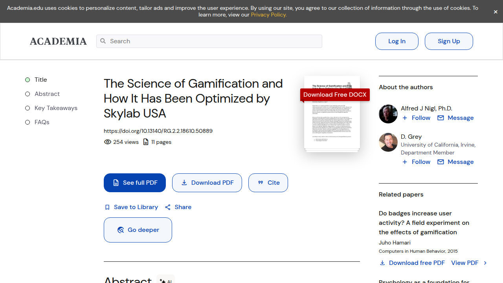Click the search magnifier icon
The image size is (503, 283).
click(x=103, y=41)
